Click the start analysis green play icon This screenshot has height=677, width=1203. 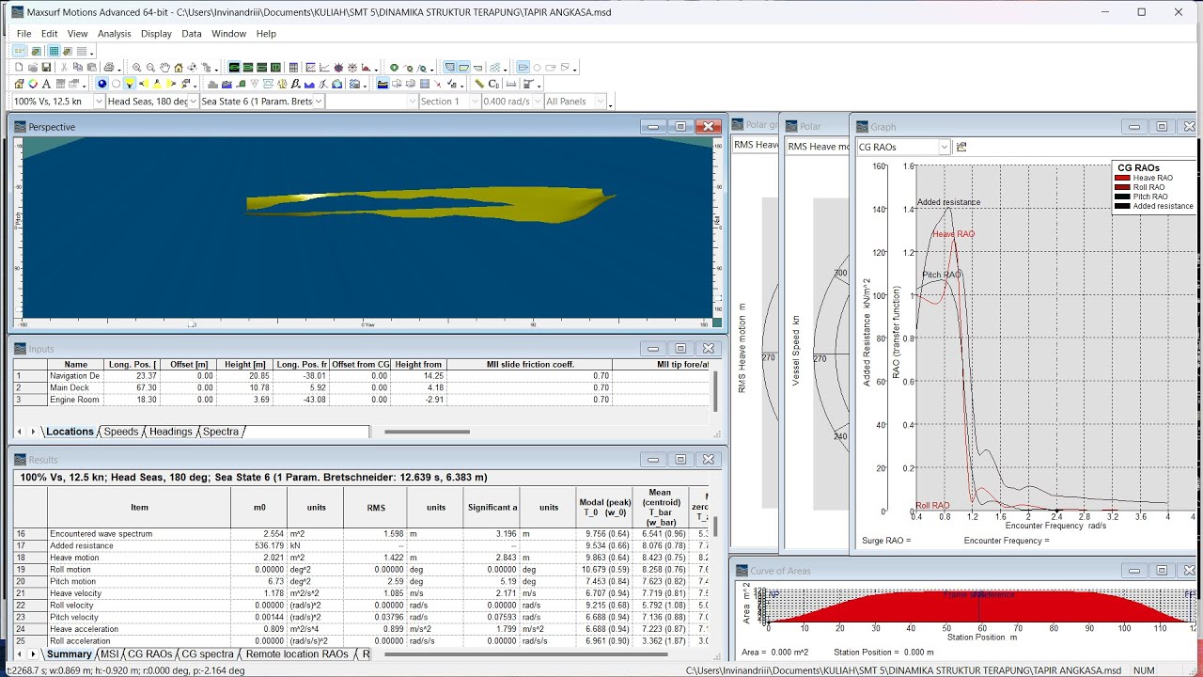coord(395,68)
